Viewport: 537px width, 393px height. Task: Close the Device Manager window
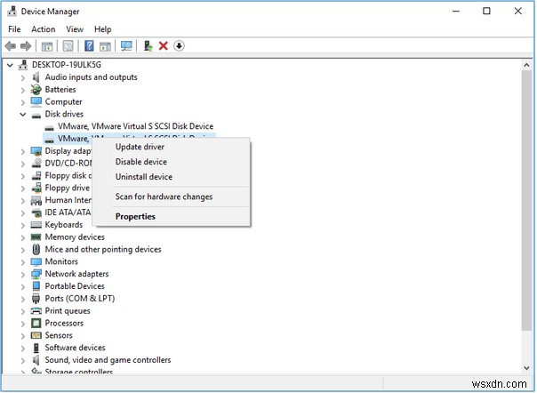(x=518, y=12)
